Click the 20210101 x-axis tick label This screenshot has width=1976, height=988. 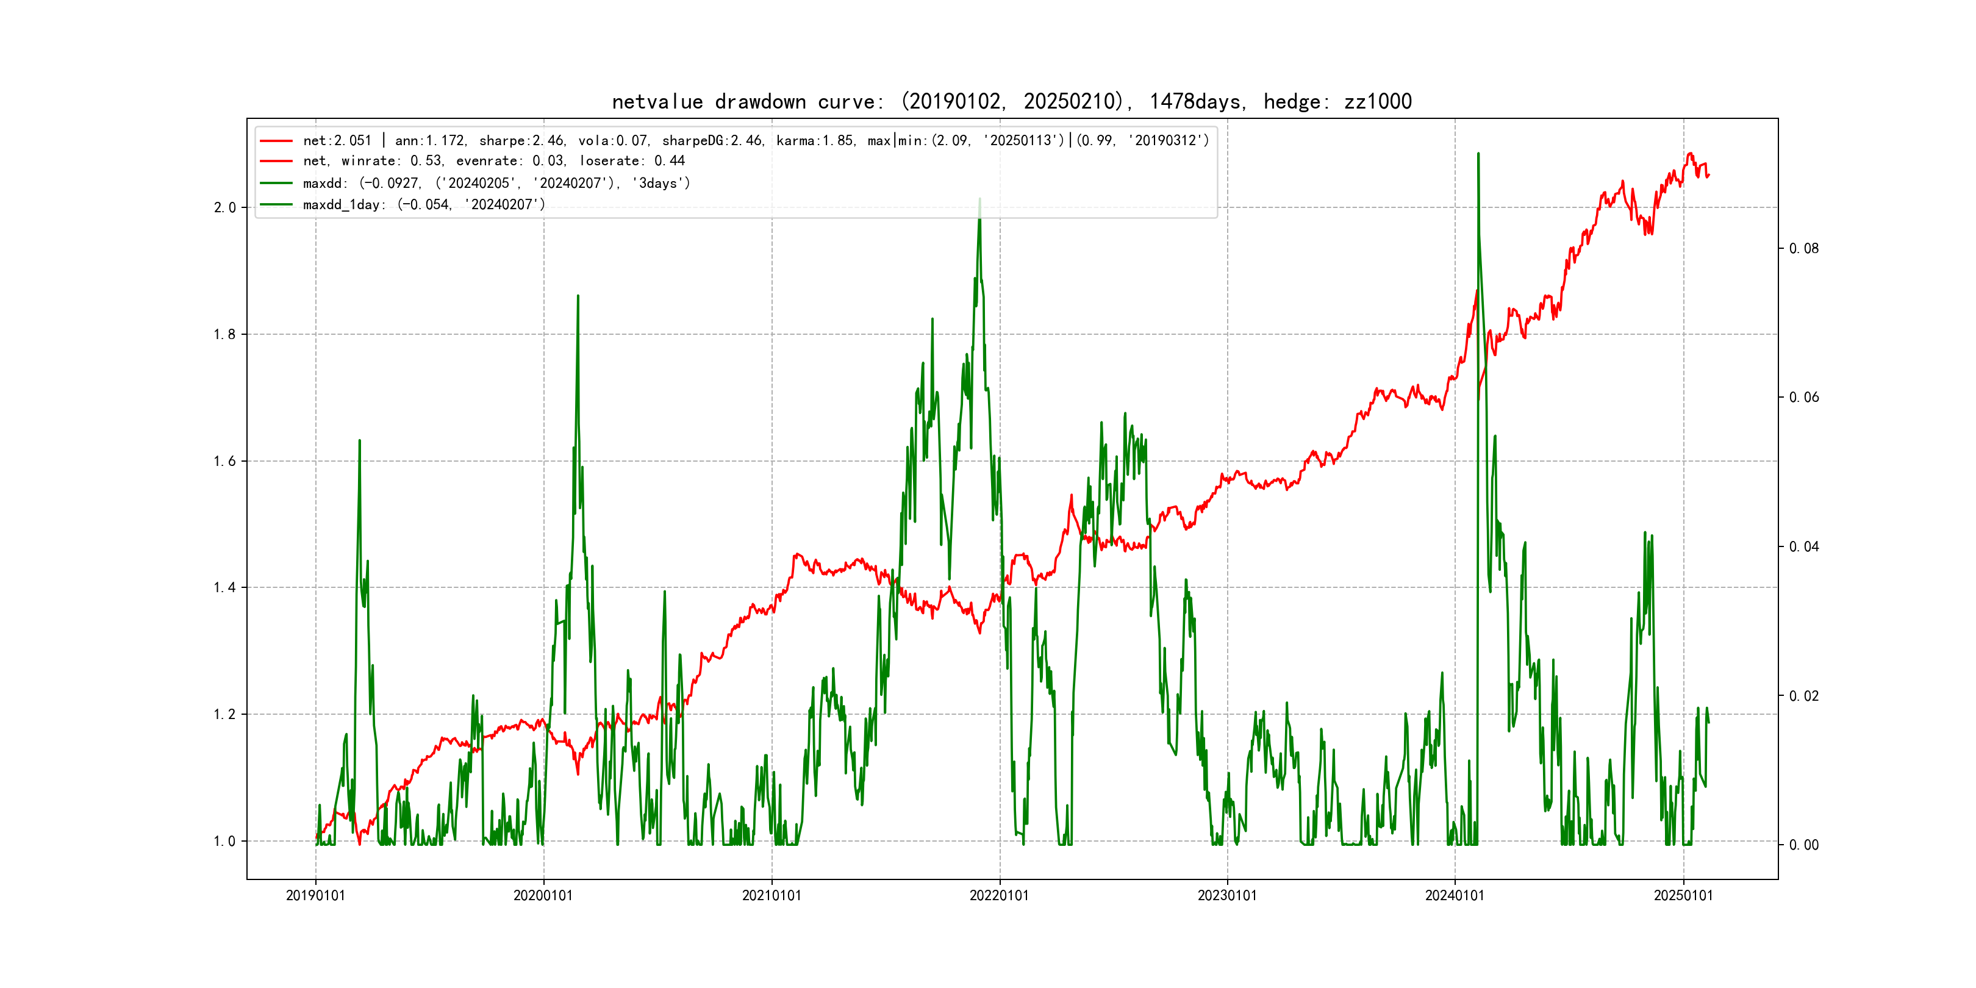[x=771, y=895]
